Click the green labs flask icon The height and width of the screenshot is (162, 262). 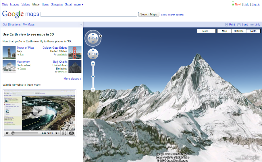tap(233, 4)
